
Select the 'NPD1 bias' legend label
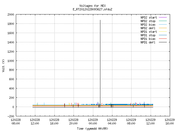click(x=148, y=39)
